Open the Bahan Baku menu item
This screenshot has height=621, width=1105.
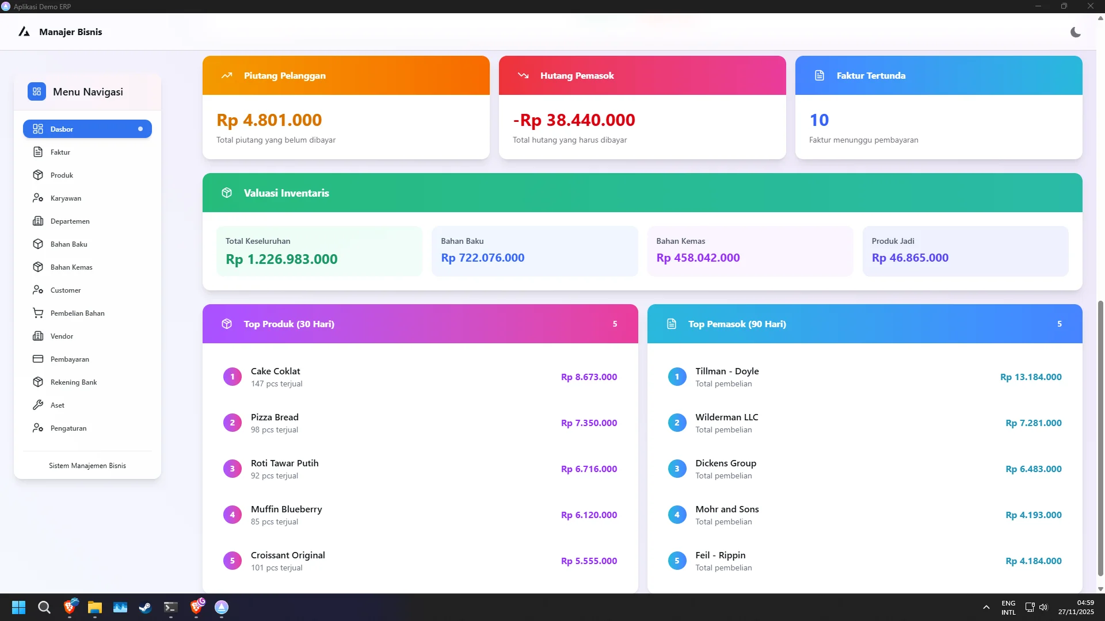tap(69, 244)
